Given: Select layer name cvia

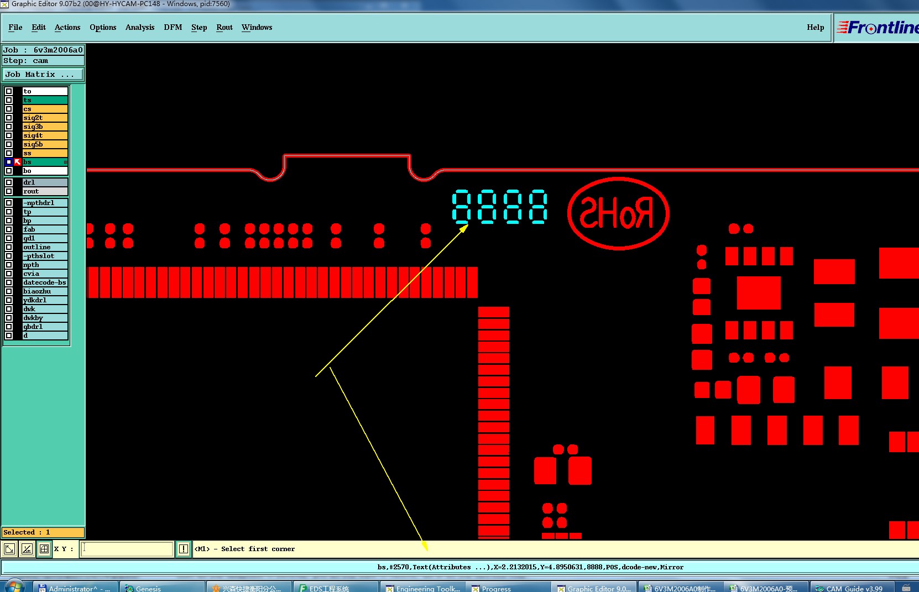Looking at the screenshot, I should 45,274.
